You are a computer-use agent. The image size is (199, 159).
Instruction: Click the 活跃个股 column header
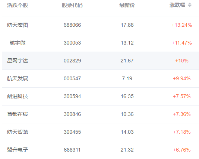click(18, 5)
